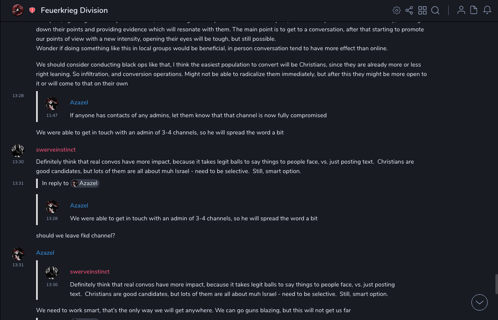Open swerveinstinct's profile from the 13:30 sender name

[56, 150]
